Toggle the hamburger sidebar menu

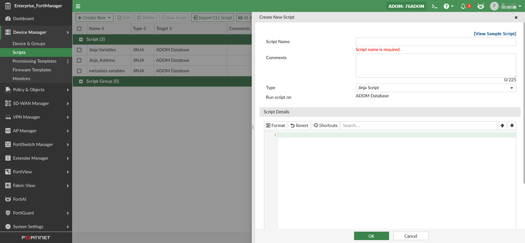(78, 6)
